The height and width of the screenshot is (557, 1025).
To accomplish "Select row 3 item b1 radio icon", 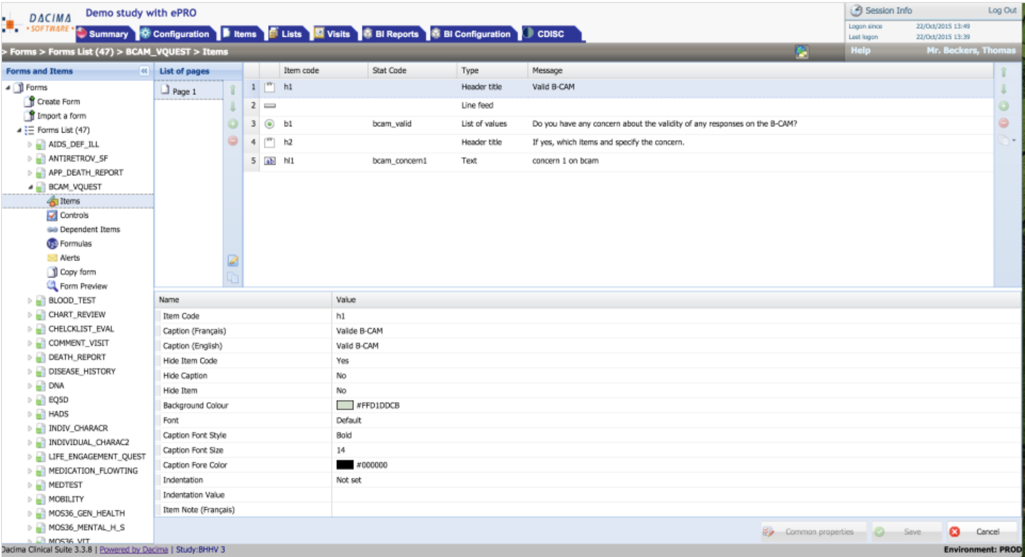I will pos(269,124).
